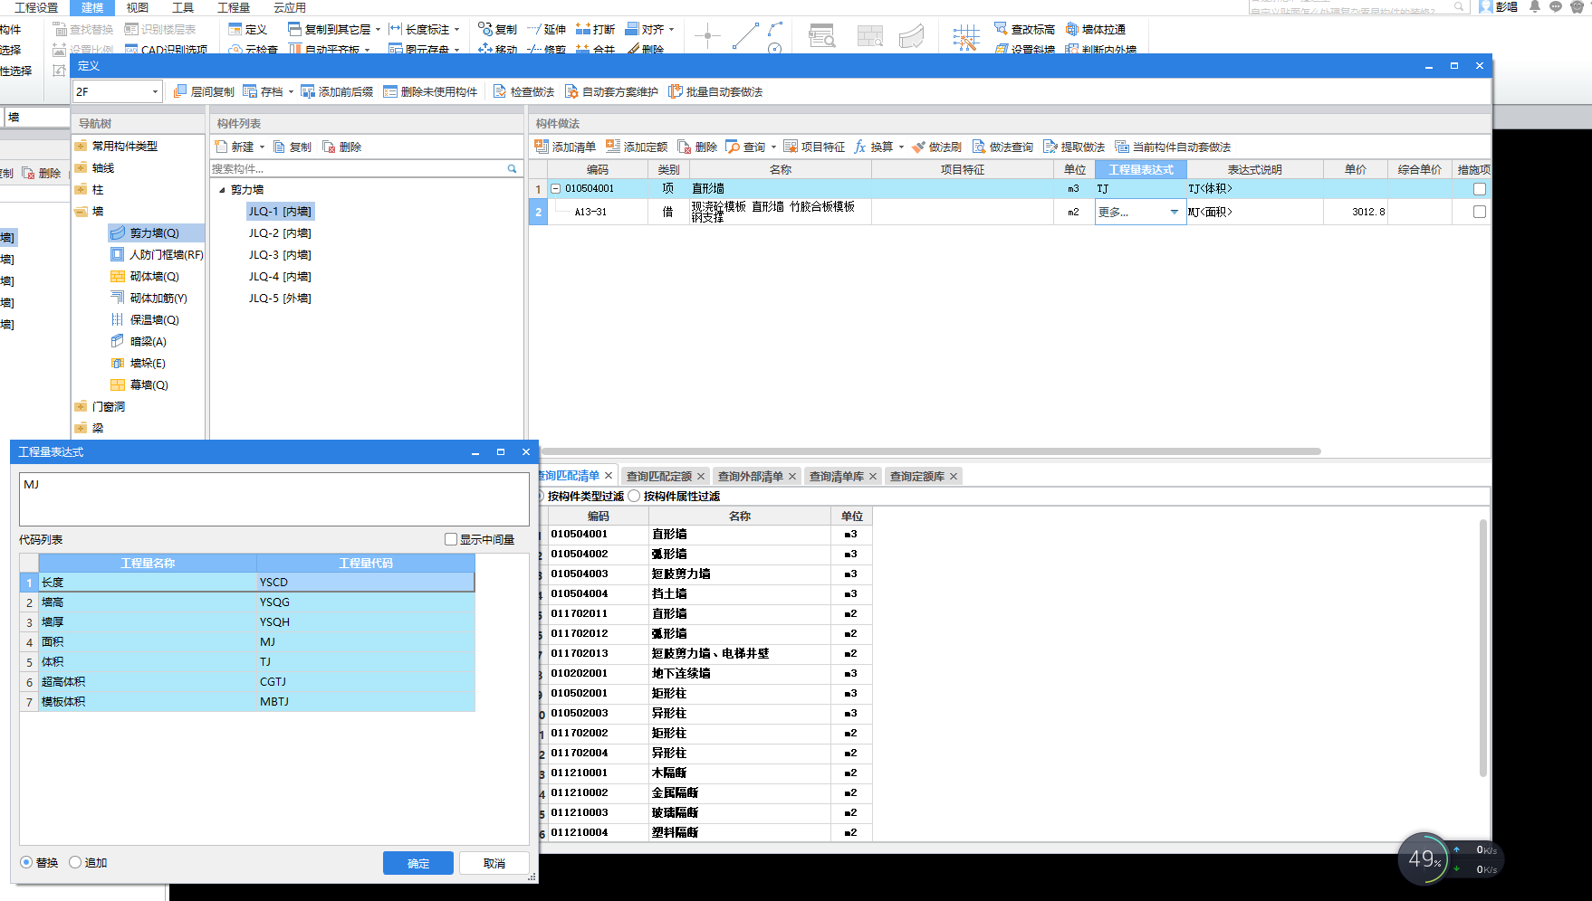Click the 延伸 (extend) ribbon tool
This screenshot has width=1592, height=901.
[x=546, y=29]
